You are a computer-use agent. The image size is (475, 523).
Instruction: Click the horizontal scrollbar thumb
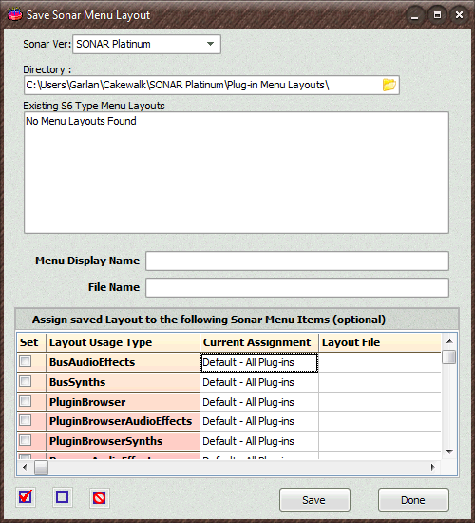[42, 467]
